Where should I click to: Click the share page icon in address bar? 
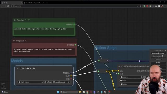138,6
